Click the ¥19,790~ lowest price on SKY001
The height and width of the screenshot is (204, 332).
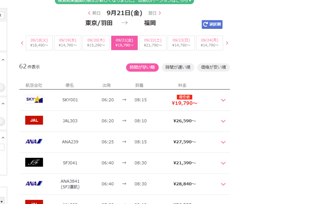click(x=184, y=103)
